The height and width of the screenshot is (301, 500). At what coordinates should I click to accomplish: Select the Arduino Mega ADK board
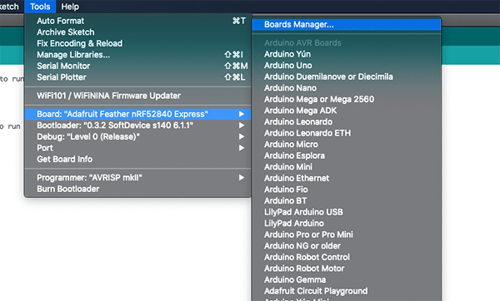tap(347, 111)
